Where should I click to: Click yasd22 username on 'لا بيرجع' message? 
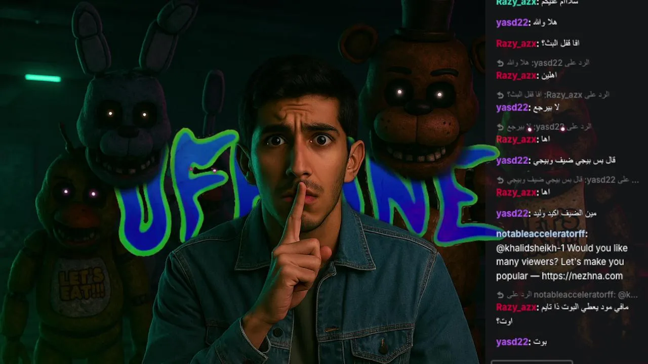tap(512, 107)
